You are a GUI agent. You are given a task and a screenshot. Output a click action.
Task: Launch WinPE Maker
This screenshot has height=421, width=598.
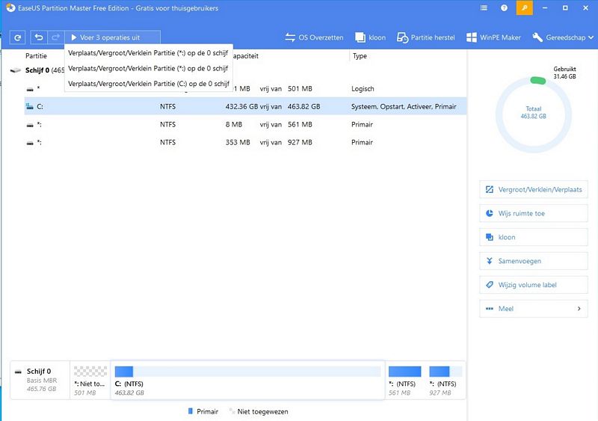pyautogui.click(x=493, y=37)
